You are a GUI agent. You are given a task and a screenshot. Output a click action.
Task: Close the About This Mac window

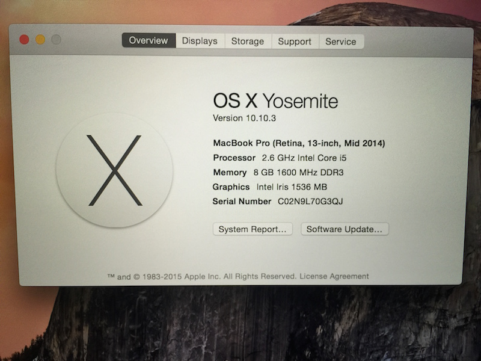(x=24, y=40)
